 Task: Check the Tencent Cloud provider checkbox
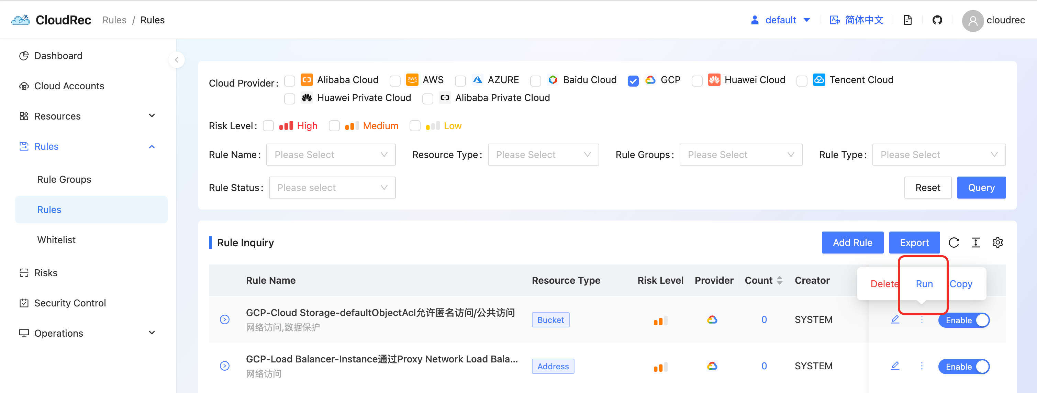[x=802, y=81]
